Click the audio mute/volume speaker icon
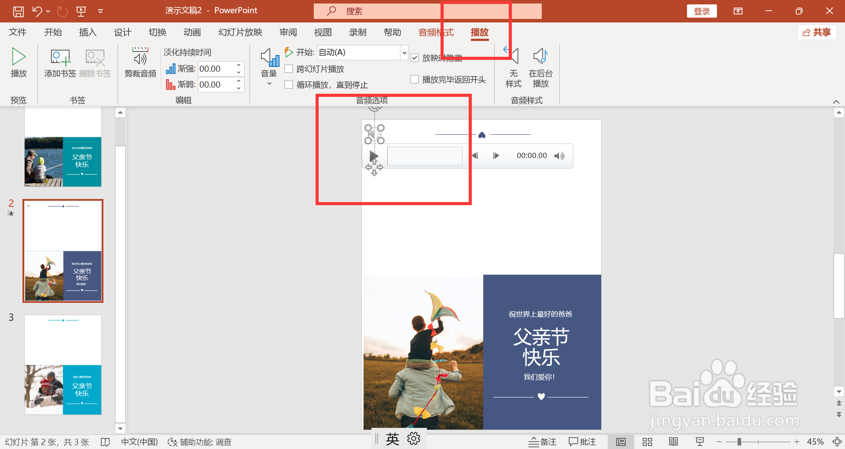The height and width of the screenshot is (449, 845). pos(559,156)
